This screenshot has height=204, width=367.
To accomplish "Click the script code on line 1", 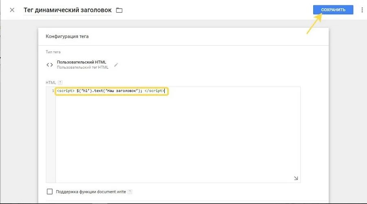I will 111,91.
